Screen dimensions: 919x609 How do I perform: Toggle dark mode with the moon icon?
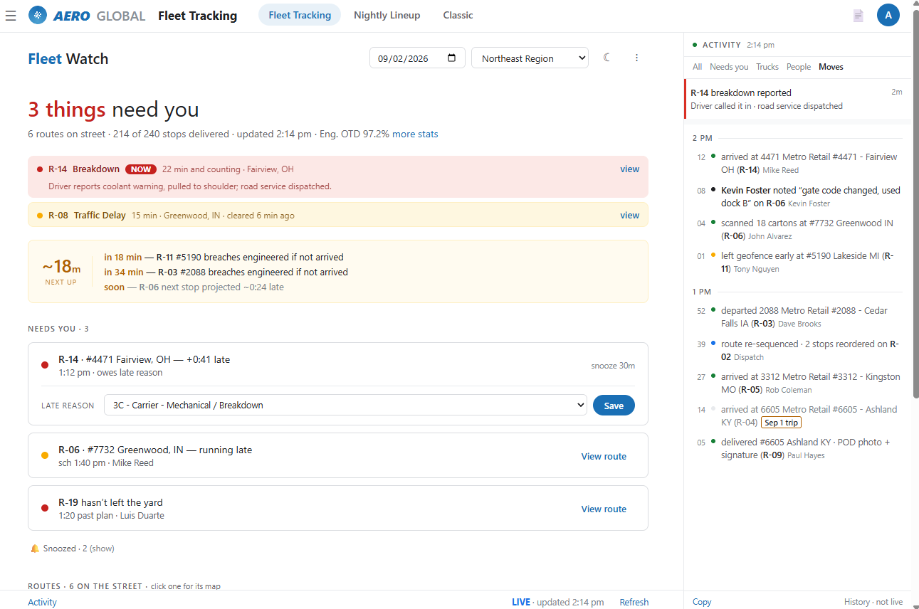607,58
